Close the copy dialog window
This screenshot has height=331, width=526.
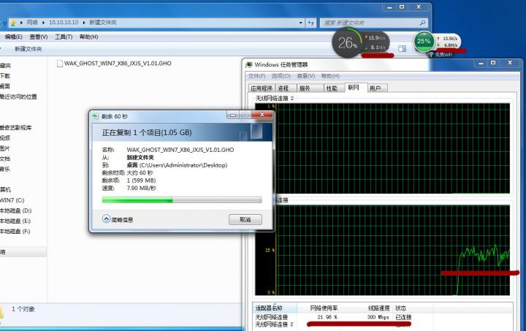[x=262, y=115]
